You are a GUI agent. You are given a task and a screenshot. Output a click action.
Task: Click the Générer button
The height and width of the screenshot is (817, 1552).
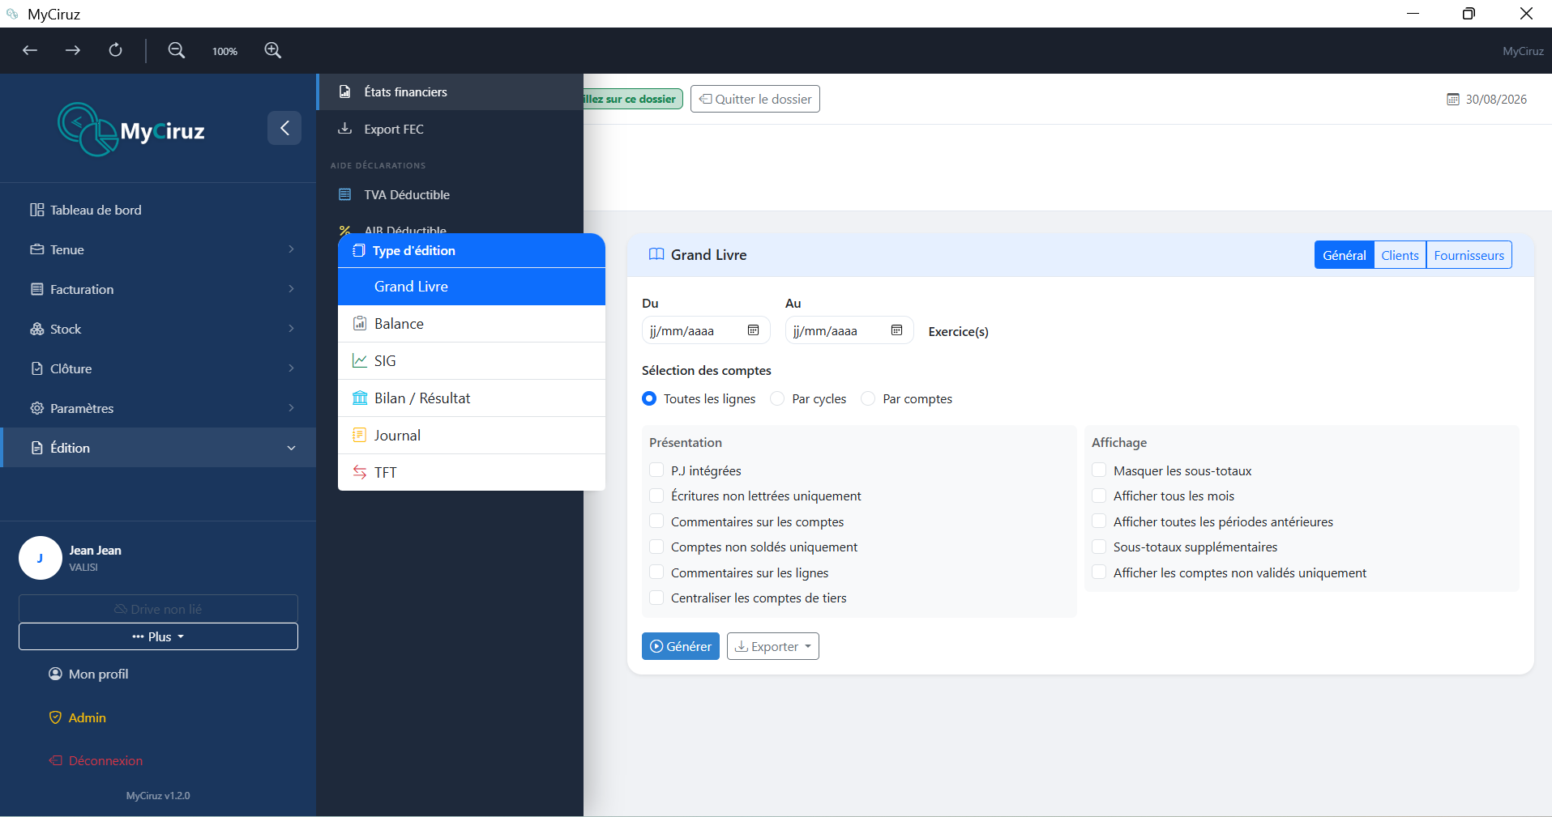coord(681,646)
